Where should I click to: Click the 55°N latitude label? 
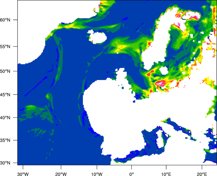click(x=5, y=47)
